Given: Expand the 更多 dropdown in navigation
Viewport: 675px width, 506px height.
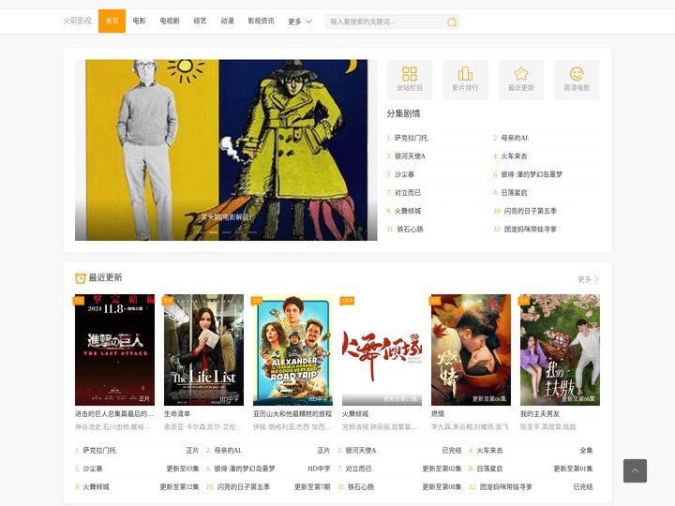Looking at the screenshot, I should (300, 21).
